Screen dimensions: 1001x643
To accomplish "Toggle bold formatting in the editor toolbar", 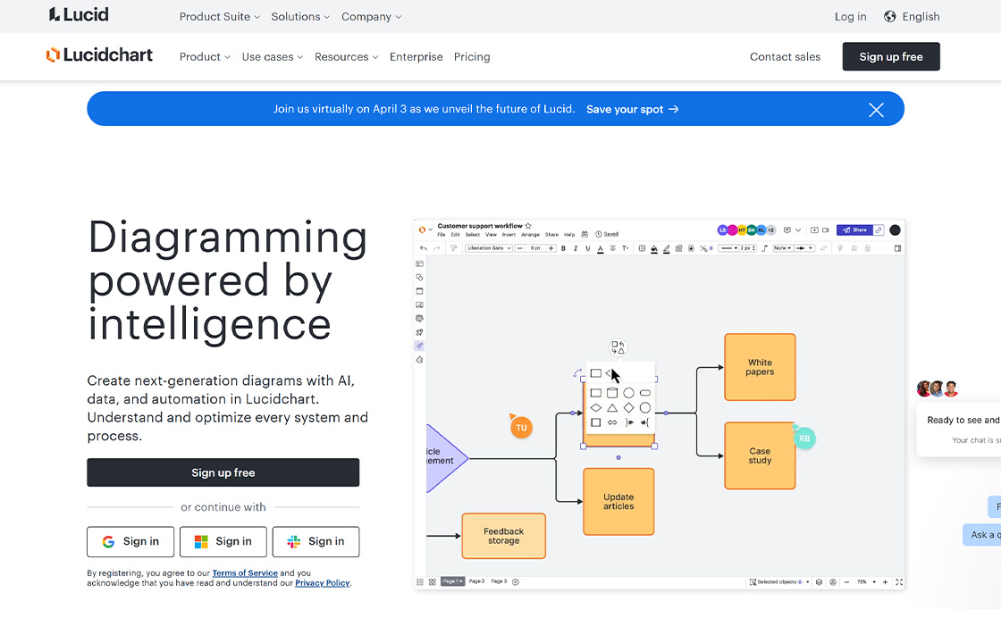I will click(x=563, y=248).
